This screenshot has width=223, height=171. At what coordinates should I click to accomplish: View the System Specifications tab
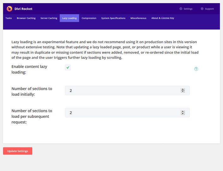[x=113, y=18]
